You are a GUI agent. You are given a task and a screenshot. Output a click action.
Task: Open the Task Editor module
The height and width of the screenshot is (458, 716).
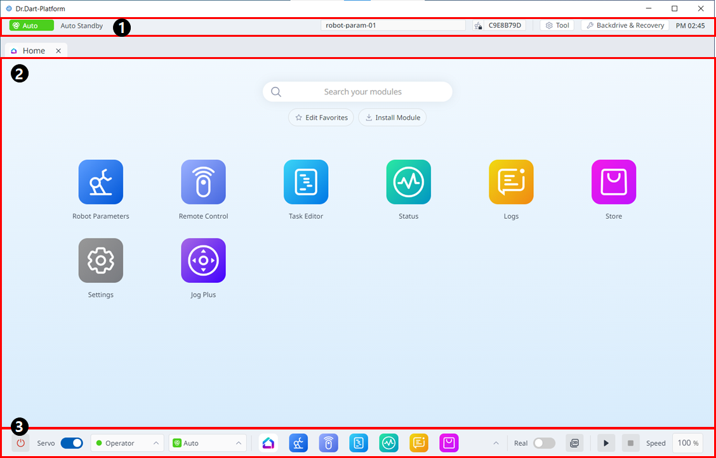tap(306, 182)
